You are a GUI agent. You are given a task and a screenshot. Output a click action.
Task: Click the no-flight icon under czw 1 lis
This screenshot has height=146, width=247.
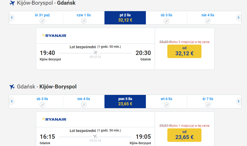click(x=84, y=21)
